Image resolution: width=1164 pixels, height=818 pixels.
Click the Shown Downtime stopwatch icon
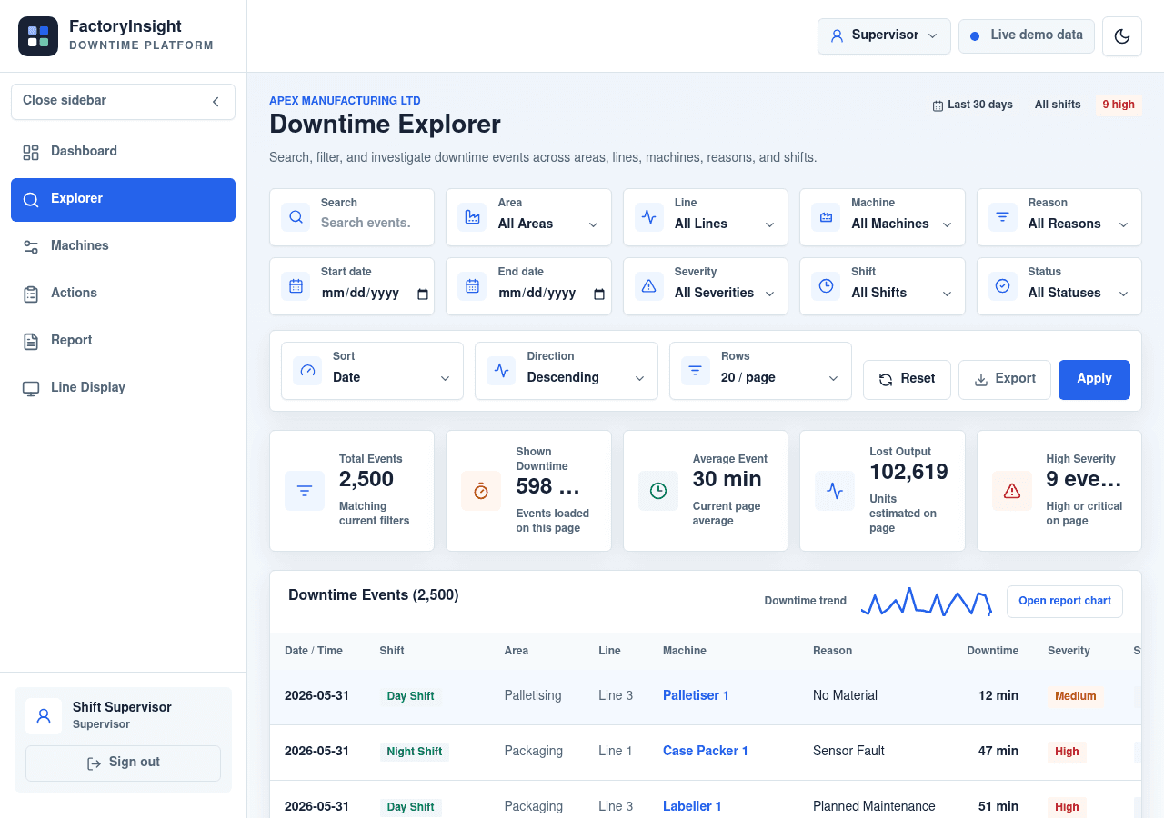(481, 491)
